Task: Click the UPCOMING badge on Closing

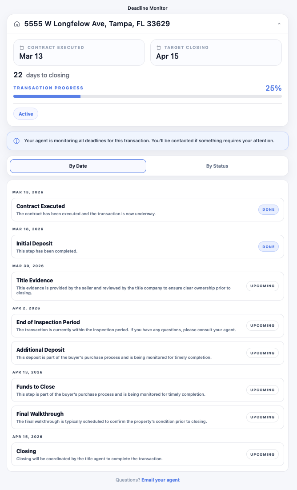Action: click(x=262, y=454)
